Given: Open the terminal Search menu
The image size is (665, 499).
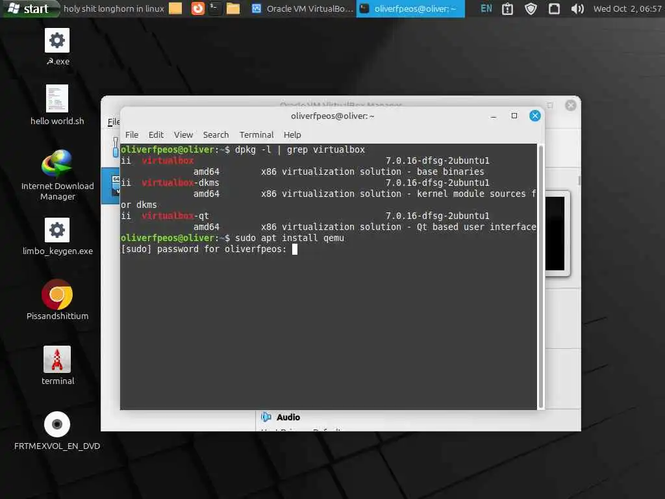Looking at the screenshot, I should point(216,134).
